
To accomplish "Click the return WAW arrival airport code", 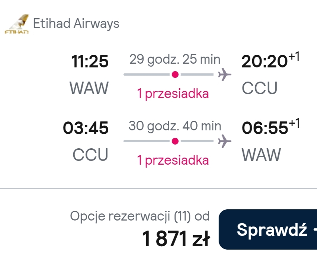I will (x=262, y=155).
